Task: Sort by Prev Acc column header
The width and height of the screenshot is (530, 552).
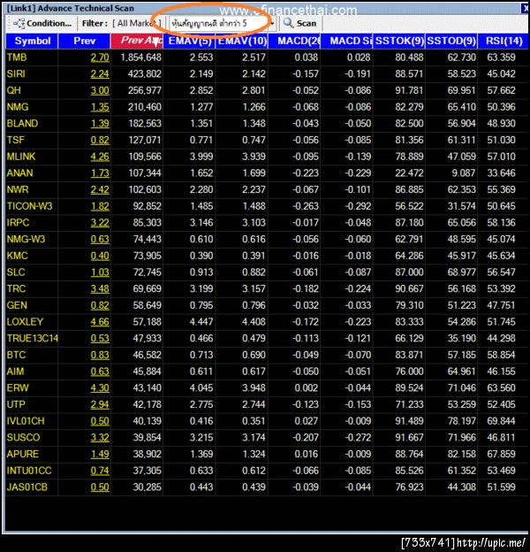Action: coord(137,41)
